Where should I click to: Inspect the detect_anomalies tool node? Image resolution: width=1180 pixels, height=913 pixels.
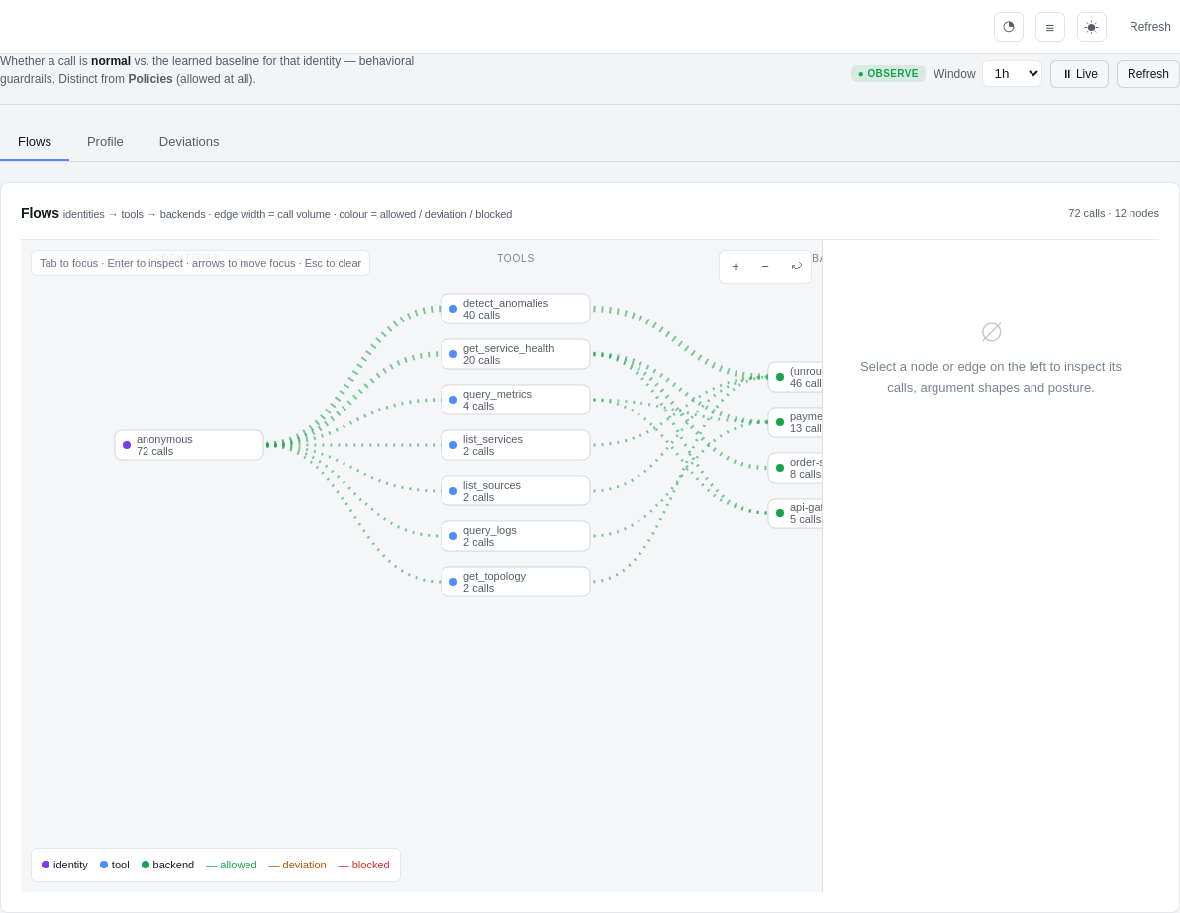(x=516, y=309)
